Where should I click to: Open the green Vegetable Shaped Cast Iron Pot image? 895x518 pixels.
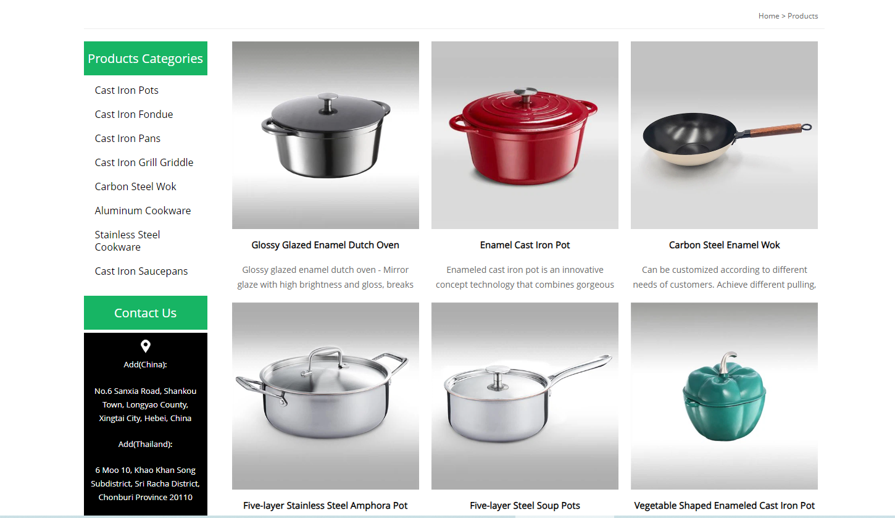(x=724, y=396)
